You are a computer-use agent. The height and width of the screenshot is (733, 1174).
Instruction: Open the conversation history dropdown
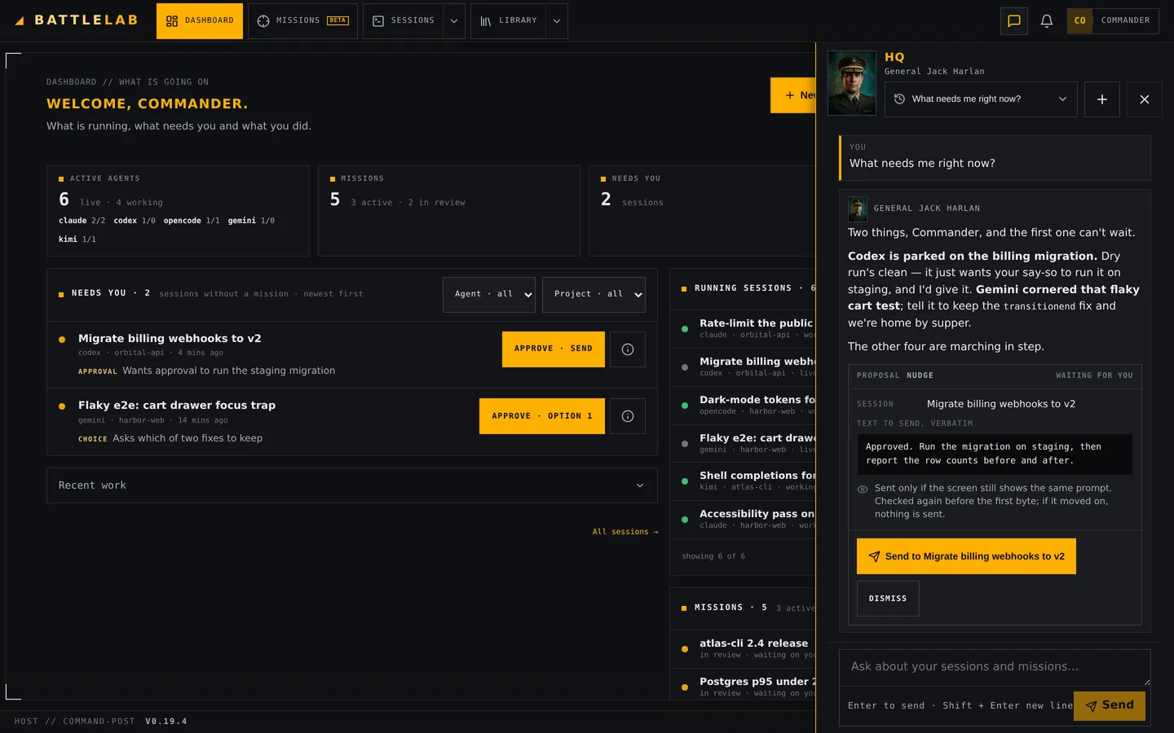[981, 99]
